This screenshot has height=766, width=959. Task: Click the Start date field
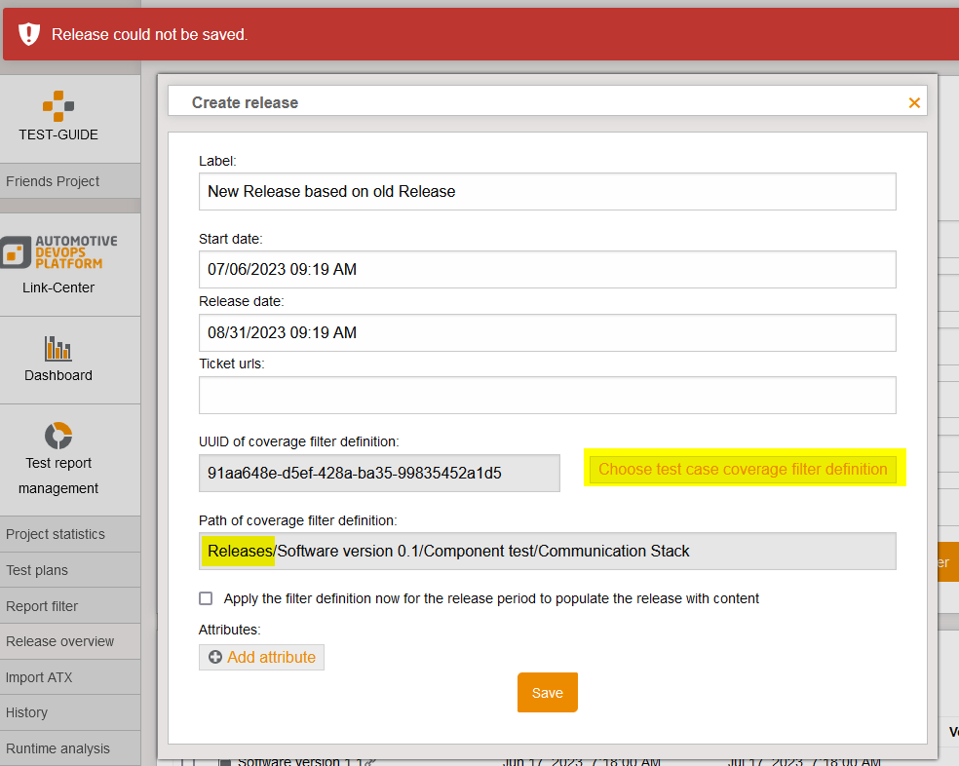(547, 270)
